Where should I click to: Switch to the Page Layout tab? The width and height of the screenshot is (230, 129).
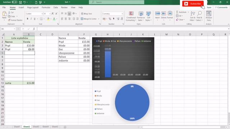(33, 8)
